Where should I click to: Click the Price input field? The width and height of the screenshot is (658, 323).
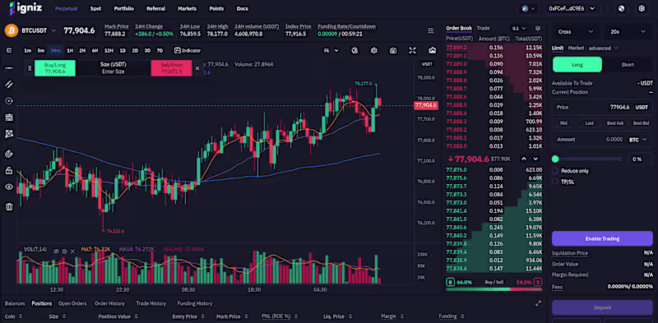pyautogui.click(x=602, y=108)
